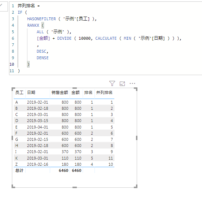Open the more options ellipsis
This screenshot has height=204, width=202.
tap(132, 83)
